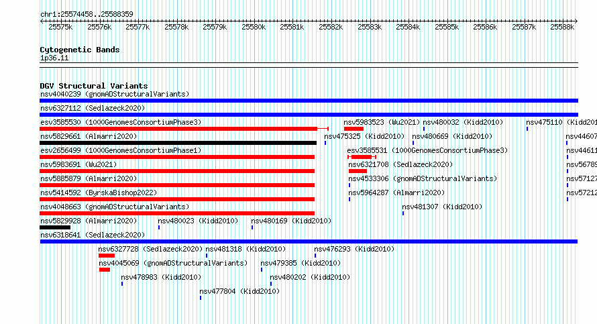This screenshot has height=324, width=597.
Task: Click the nsv481318 Kidd2010 label
Action: pyautogui.click(x=246, y=249)
